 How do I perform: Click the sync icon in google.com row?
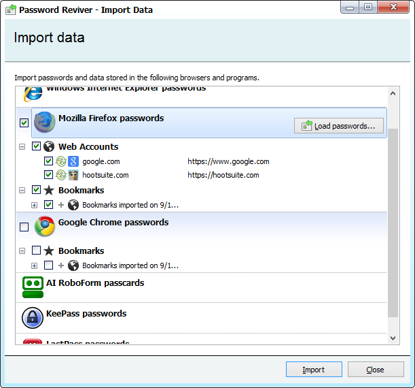[61, 161]
